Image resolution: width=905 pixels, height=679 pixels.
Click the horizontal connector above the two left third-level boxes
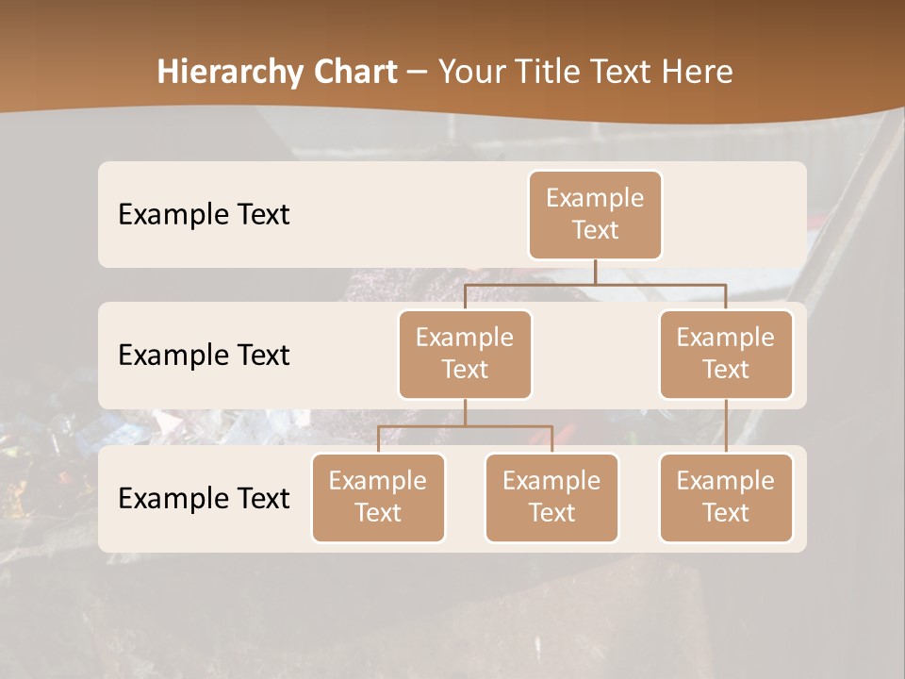465,426
